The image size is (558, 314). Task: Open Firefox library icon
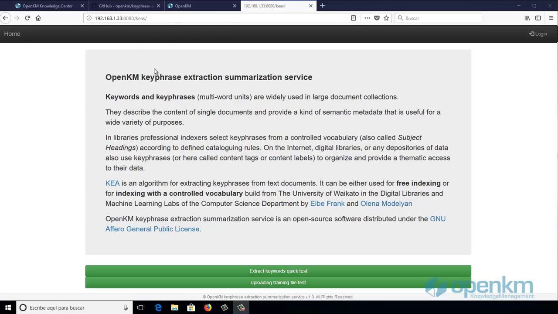(x=527, y=18)
